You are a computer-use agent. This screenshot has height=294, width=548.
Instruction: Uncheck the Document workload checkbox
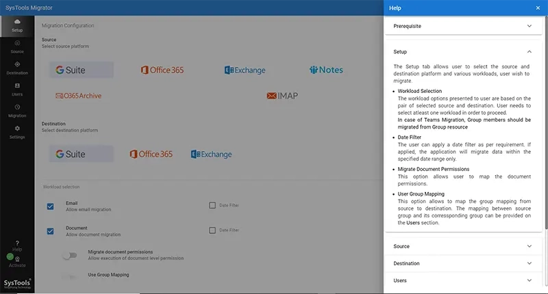click(x=51, y=231)
